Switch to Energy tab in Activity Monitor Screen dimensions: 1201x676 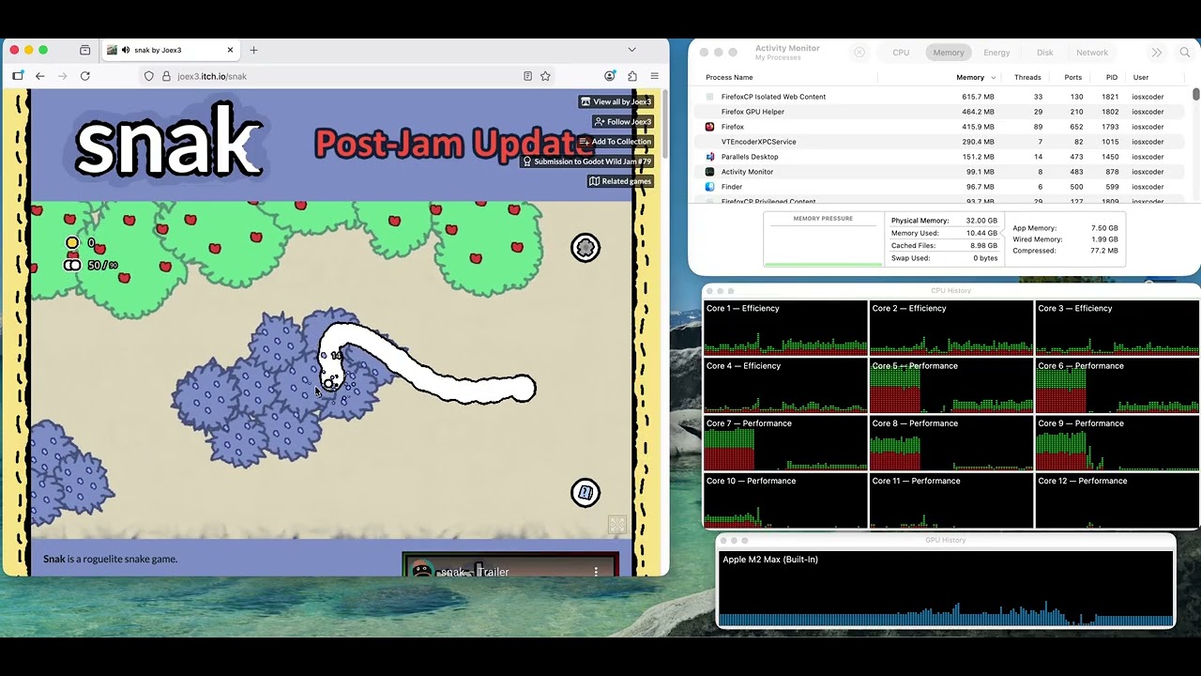[x=996, y=53]
